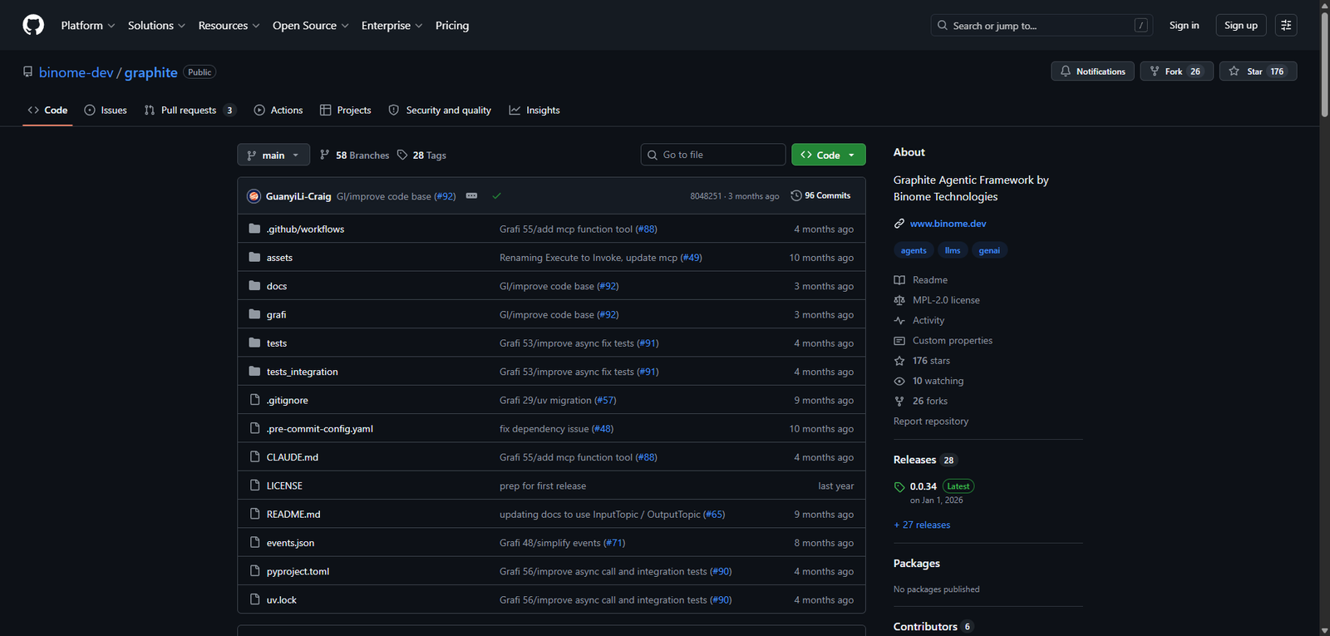Click the Go to file search field

(x=713, y=155)
